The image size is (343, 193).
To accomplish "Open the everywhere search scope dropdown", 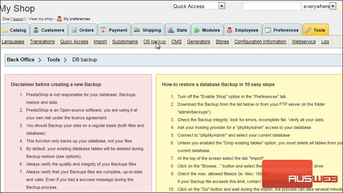I will pos(319,6).
